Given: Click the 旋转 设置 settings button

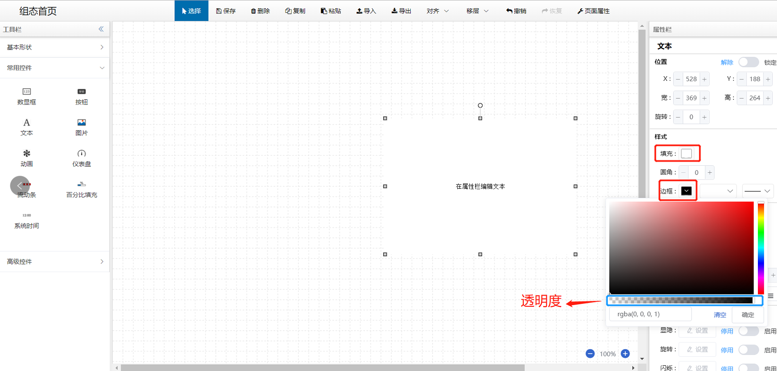Looking at the screenshot, I should click(698, 349).
